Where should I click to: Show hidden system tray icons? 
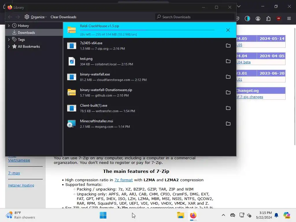coord(223,215)
